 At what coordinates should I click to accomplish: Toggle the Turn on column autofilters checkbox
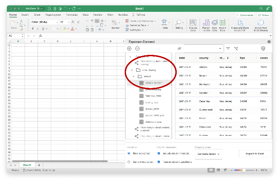(x=159, y=162)
